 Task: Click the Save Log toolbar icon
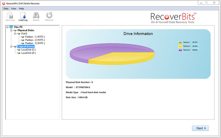10,16
